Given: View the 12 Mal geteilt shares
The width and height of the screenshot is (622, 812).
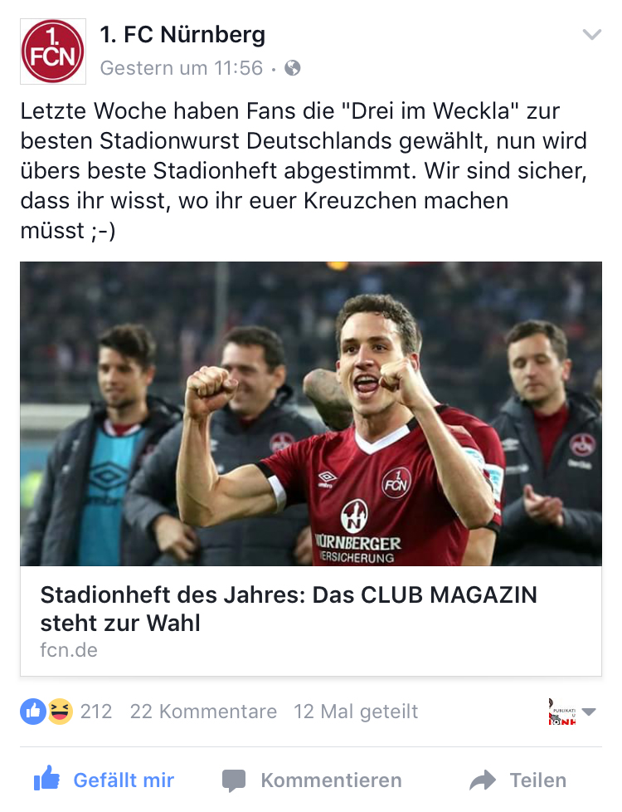Looking at the screenshot, I should coord(356,712).
